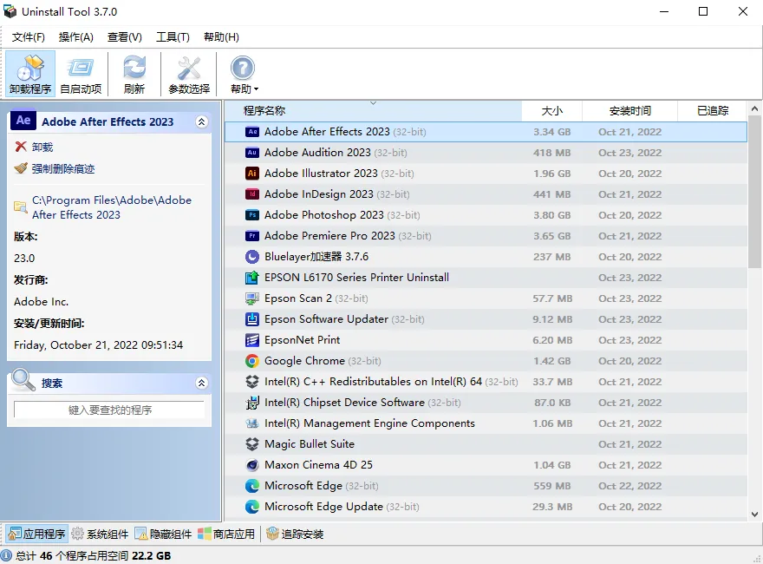
Task: Click the 57.7 MB size of Epson Scan 2
Action: tap(552, 298)
